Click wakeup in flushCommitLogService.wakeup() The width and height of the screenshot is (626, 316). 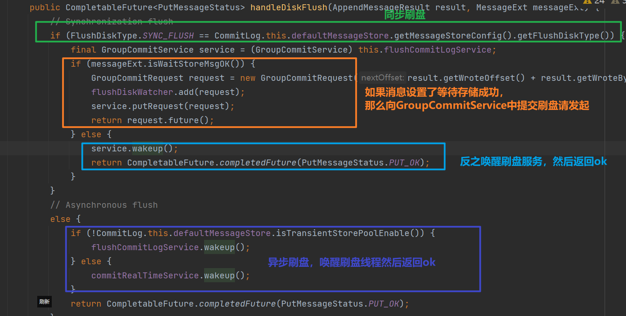(x=219, y=247)
